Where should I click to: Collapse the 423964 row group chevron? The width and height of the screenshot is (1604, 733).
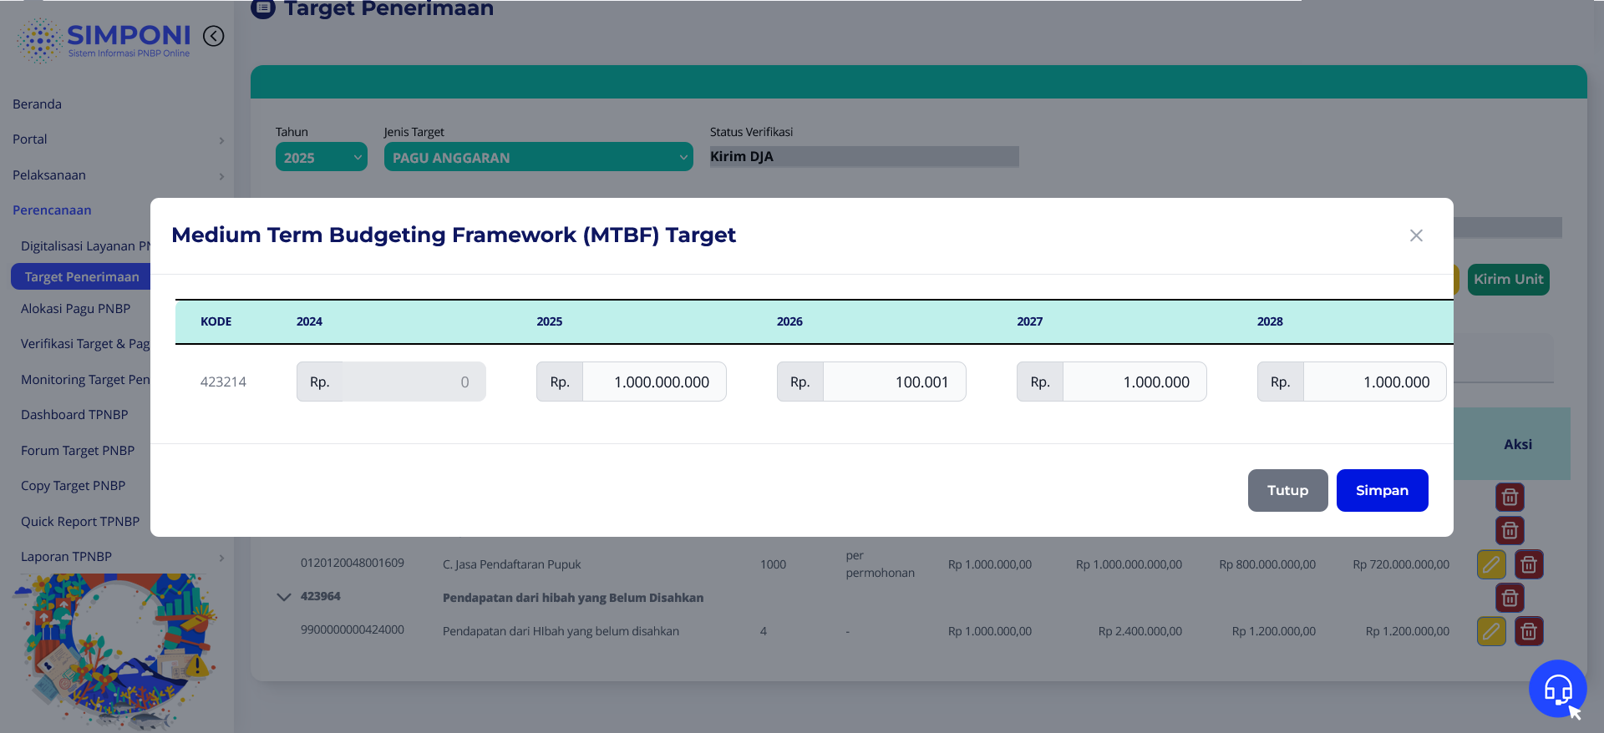284,597
